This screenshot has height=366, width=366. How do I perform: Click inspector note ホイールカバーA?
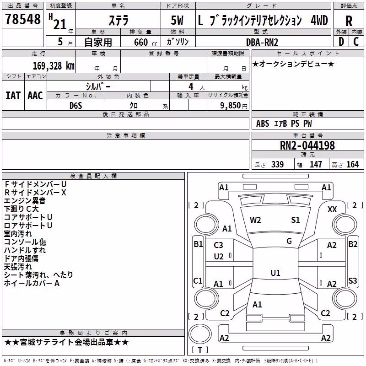tap(32, 283)
